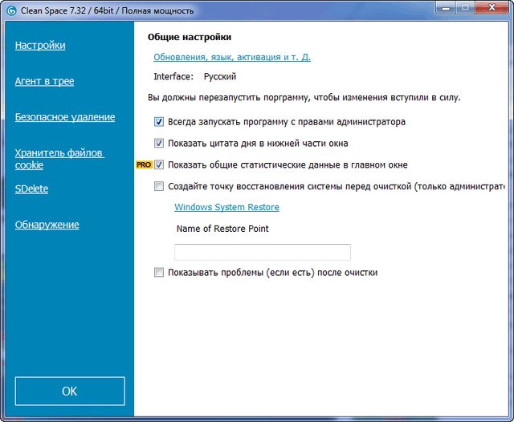The width and height of the screenshot is (514, 422).
Task: Open the 'Настройки' sidebar section
Action: (40, 46)
